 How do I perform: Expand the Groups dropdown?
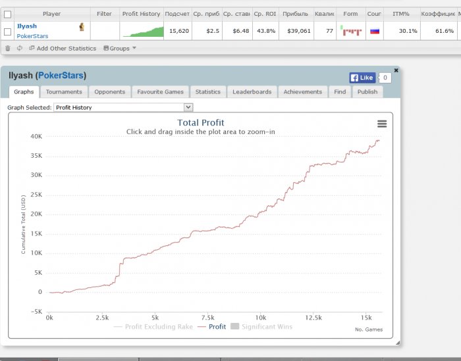120,48
